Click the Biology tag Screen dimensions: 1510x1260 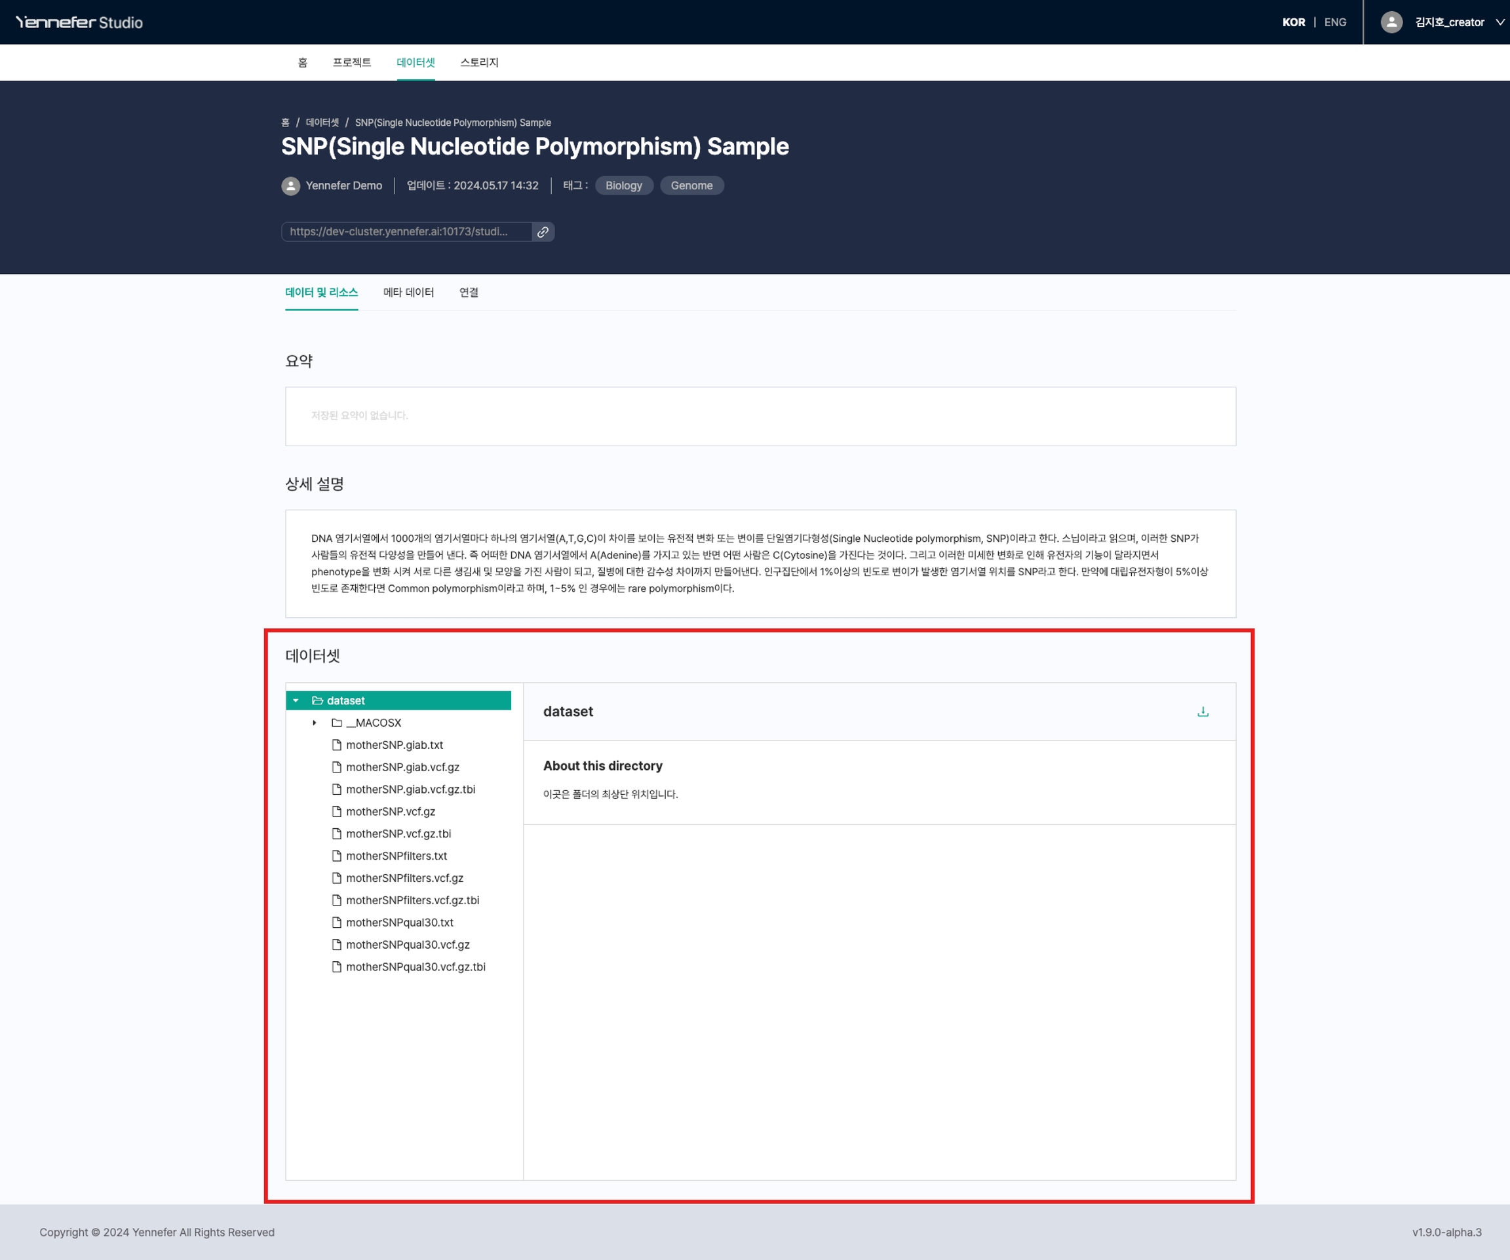click(623, 185)
